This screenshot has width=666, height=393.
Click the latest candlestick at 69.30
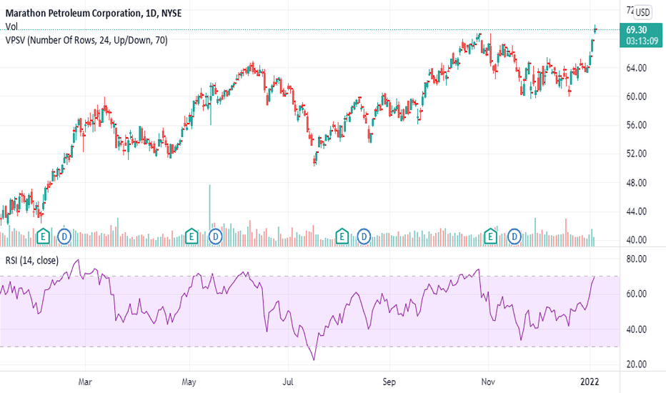595,29
